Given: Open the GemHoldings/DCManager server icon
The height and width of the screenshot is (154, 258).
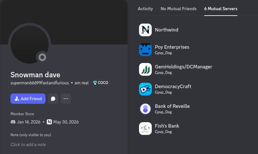Looking at the screenshot, I should [x=145, y=69].
